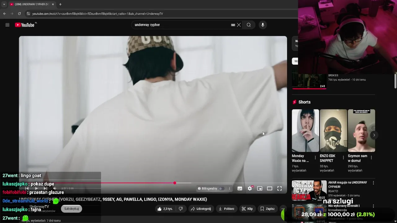Open the player settings gear
397x223 pixels.
pyautogui.click(x=250, y=188)
